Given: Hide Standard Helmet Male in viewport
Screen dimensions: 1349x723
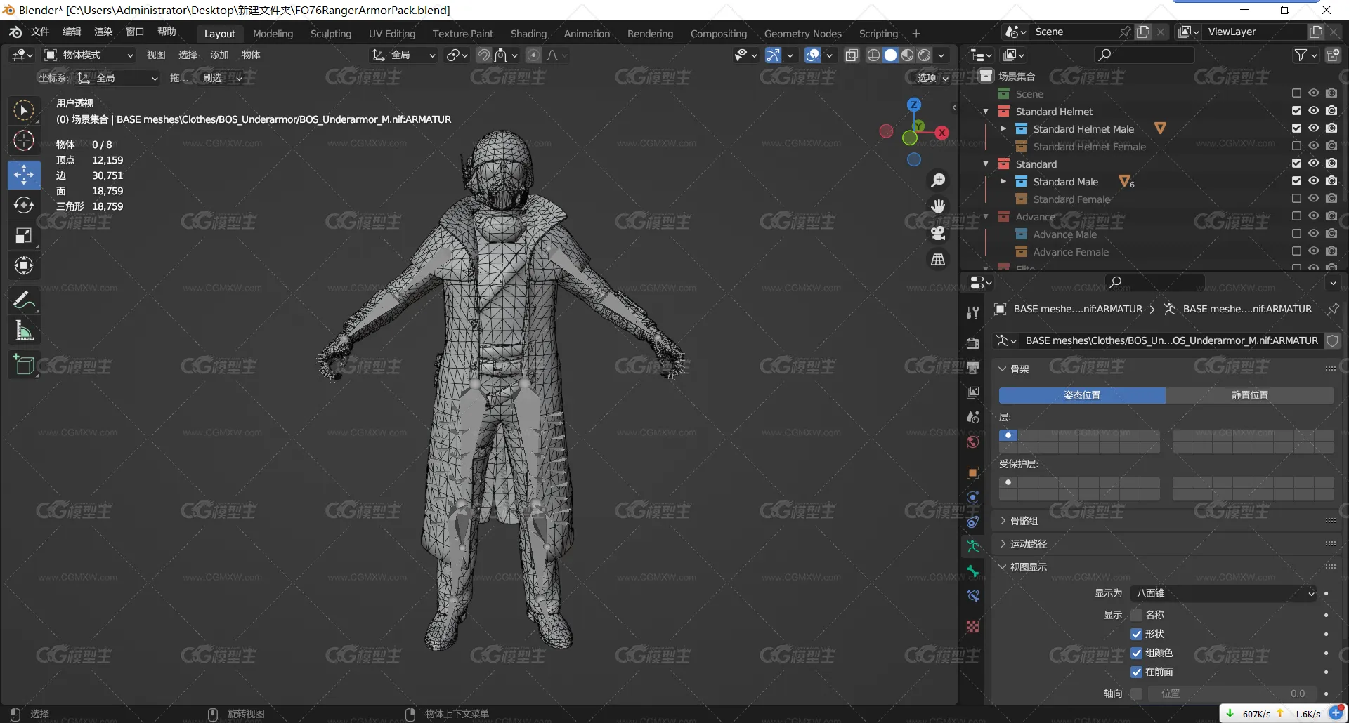Looking at the screenshot, I should point(1313,128).
